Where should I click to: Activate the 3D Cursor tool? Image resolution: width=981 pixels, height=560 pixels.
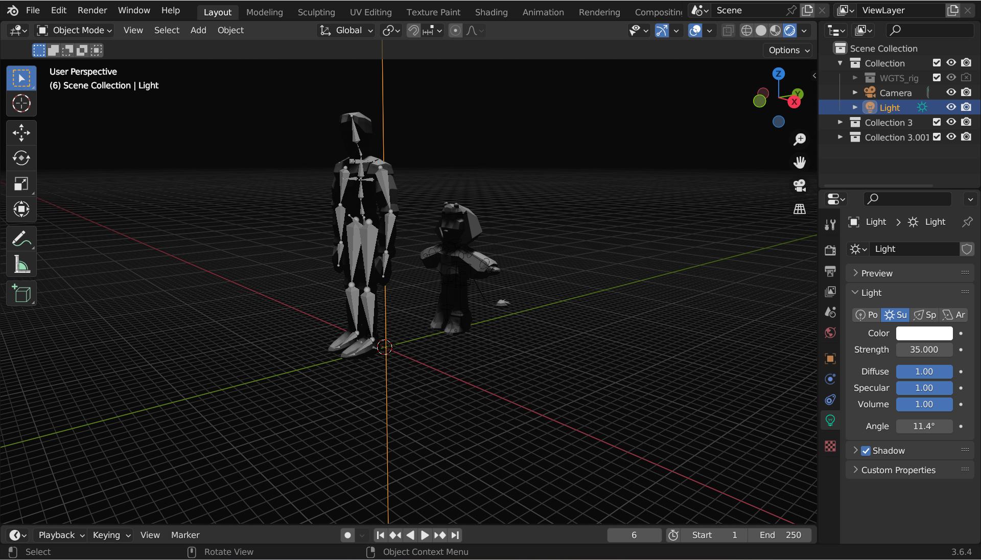tap(21, 104)
